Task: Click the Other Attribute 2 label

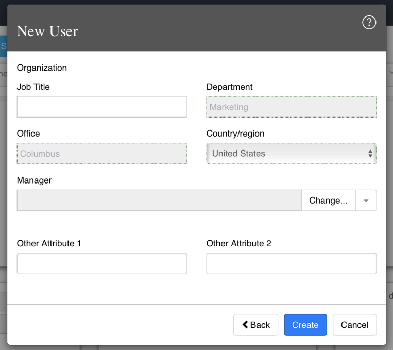Action: click(x=238, y=243)
